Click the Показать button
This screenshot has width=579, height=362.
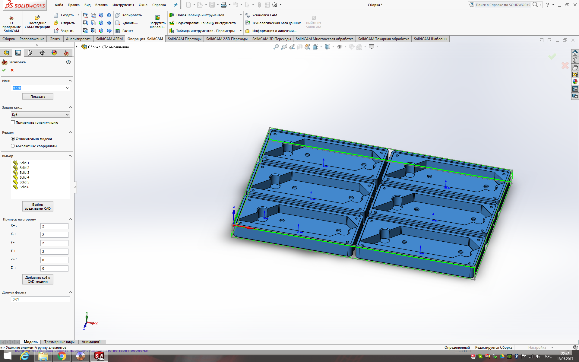(x=38, y=97)
